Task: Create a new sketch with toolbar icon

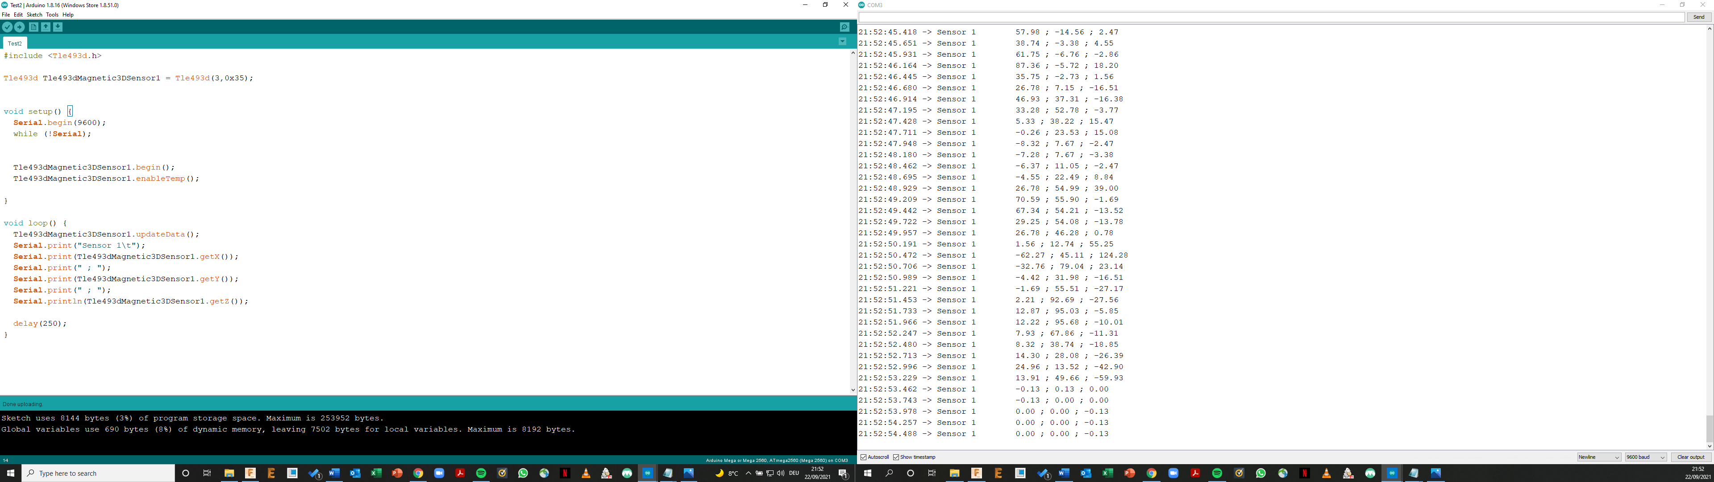Action: coord(33,27)
